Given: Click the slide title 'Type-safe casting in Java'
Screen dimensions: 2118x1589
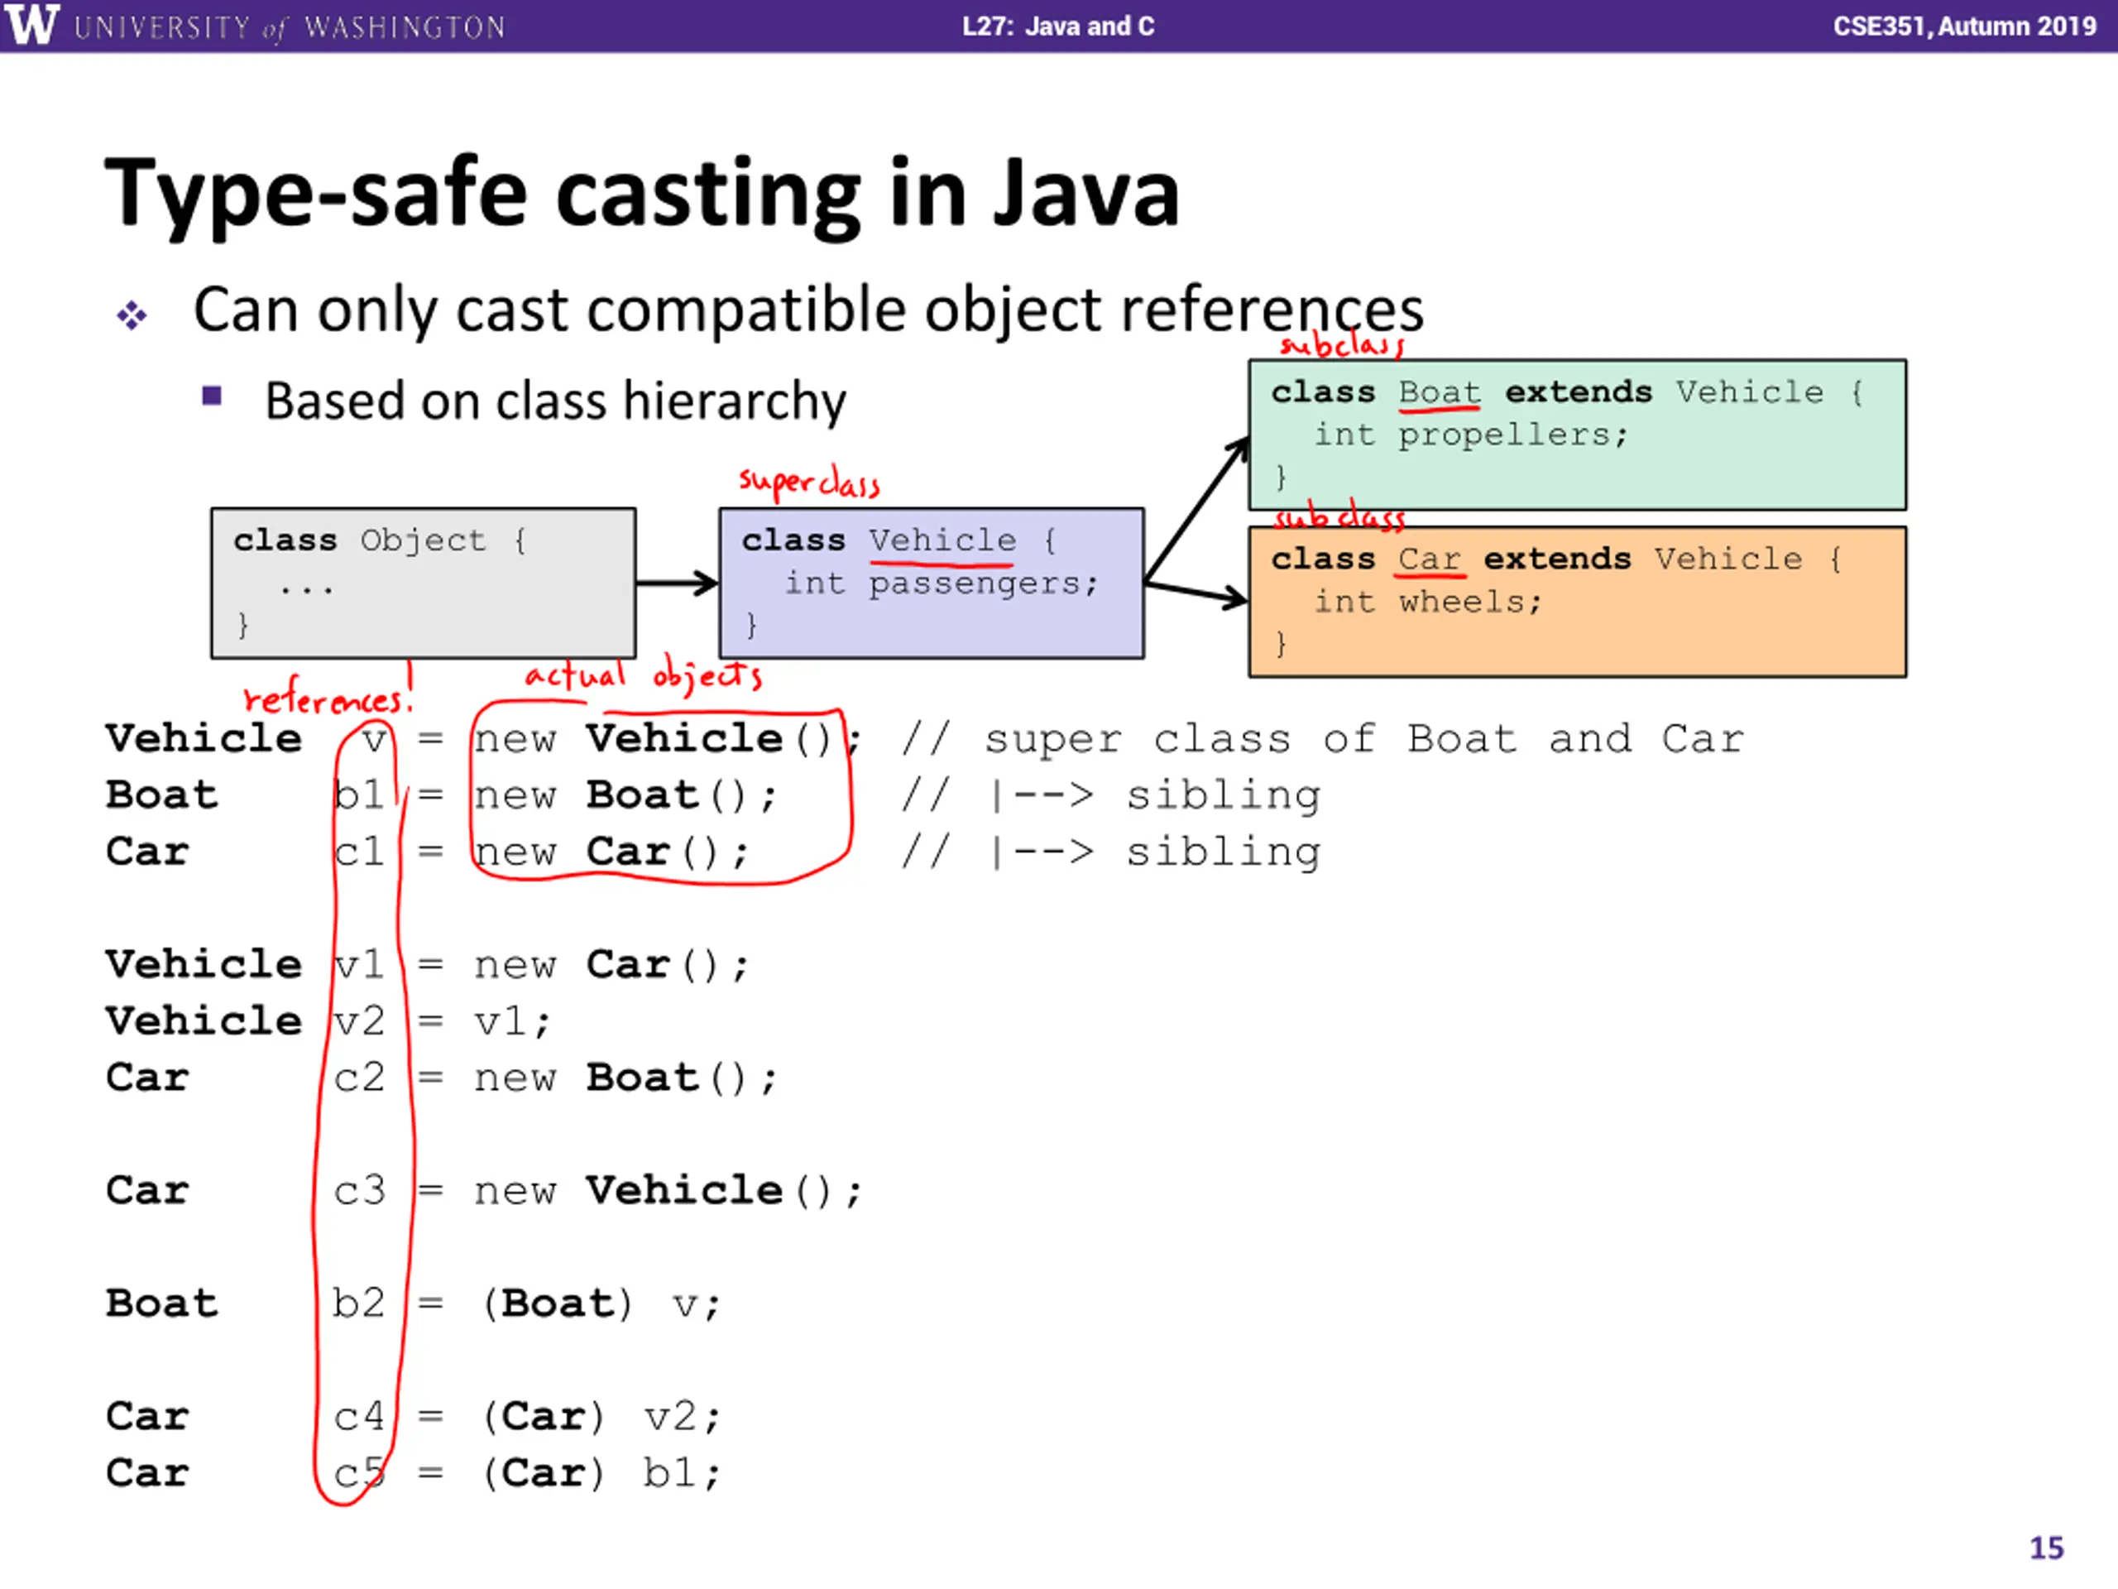Looking at the screenshot, I should (641, 195).
